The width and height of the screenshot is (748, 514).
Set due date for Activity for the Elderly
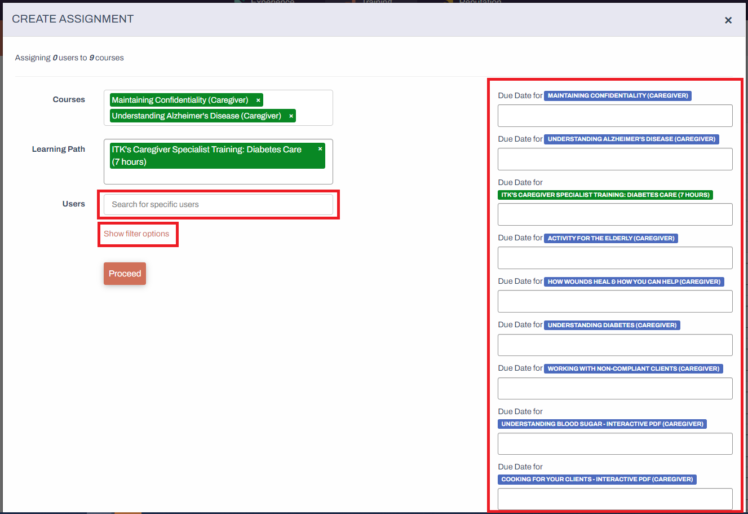click(614, 258)
